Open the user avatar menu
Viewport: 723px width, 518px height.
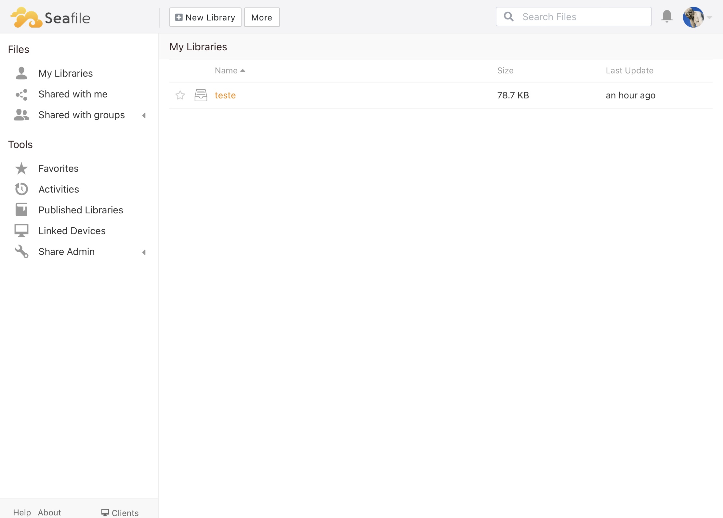point(693,17)
